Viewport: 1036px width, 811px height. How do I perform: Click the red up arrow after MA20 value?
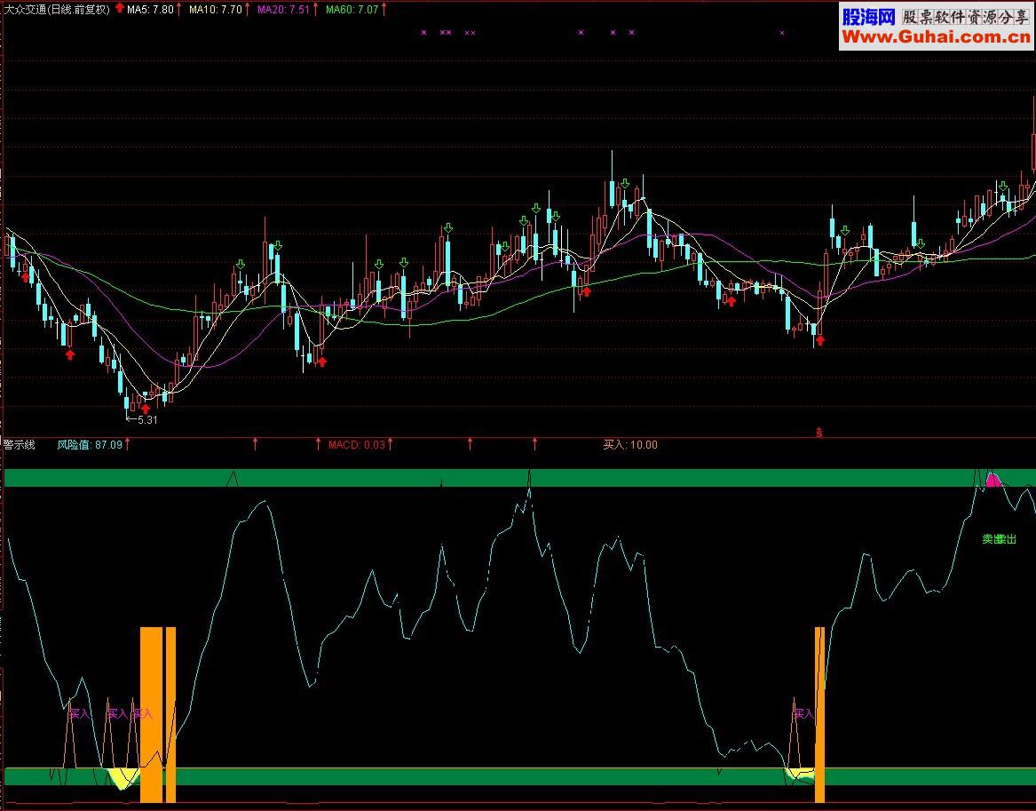point(315,9)
